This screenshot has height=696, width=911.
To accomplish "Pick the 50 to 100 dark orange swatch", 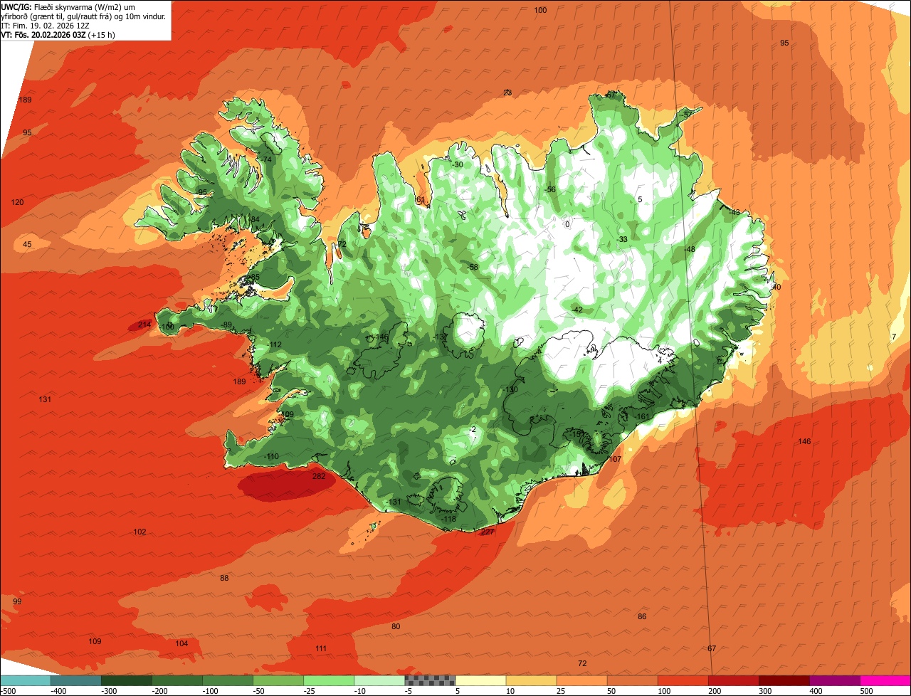I will coord(632,680).
